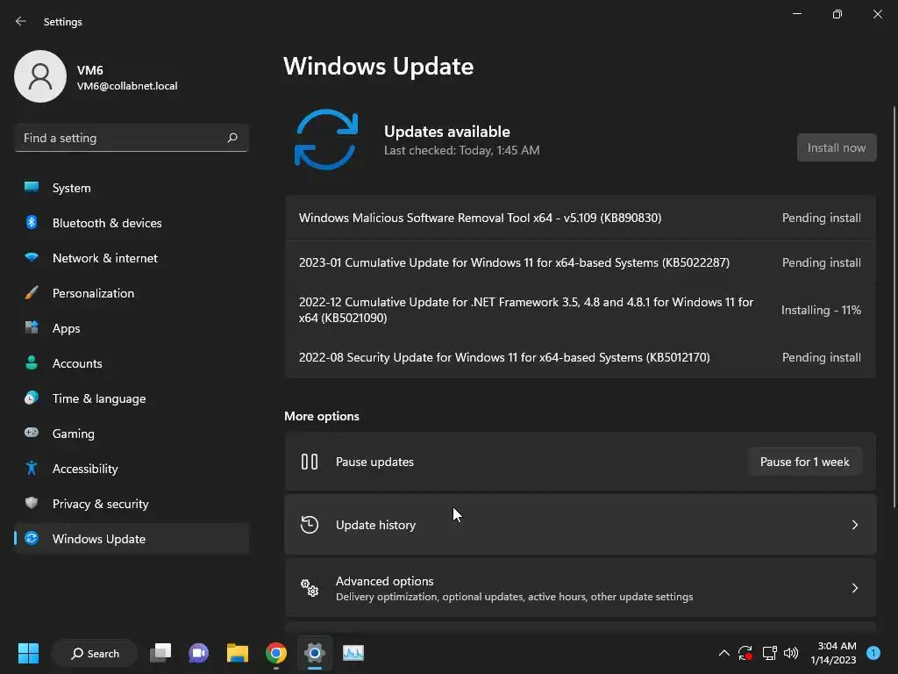Go back with the Settings back arrow
This screenshot has height=674, width=898.
(21, 21)
